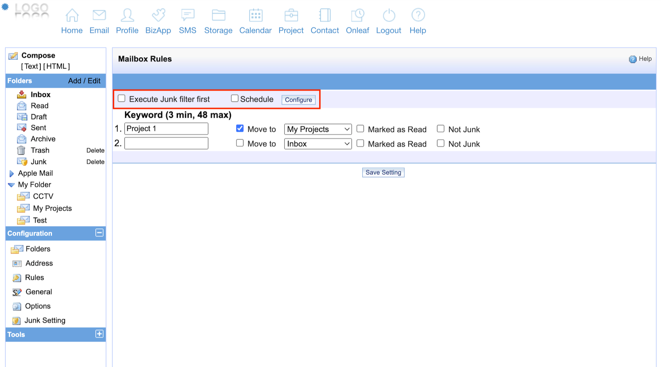This screenshot has height=367, width=661.
Task: Open the Calendar icon in top navigation
Action: (x=256, y=15)
